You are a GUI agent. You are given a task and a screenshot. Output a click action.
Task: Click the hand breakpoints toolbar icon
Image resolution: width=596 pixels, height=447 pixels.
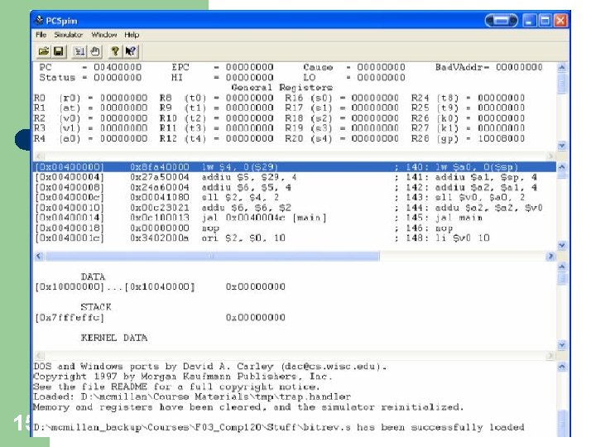click(95, 51)
